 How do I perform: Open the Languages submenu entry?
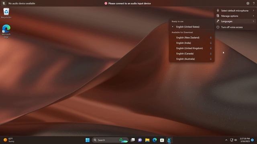[x=236, y=21]
